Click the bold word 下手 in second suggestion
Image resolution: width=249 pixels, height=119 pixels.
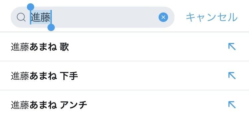69,76
